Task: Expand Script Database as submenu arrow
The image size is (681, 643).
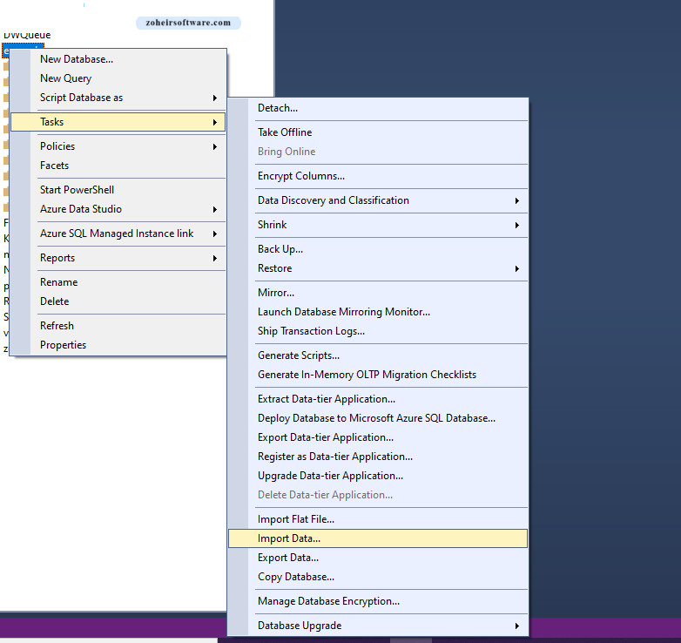Action: tap(214, 98)
